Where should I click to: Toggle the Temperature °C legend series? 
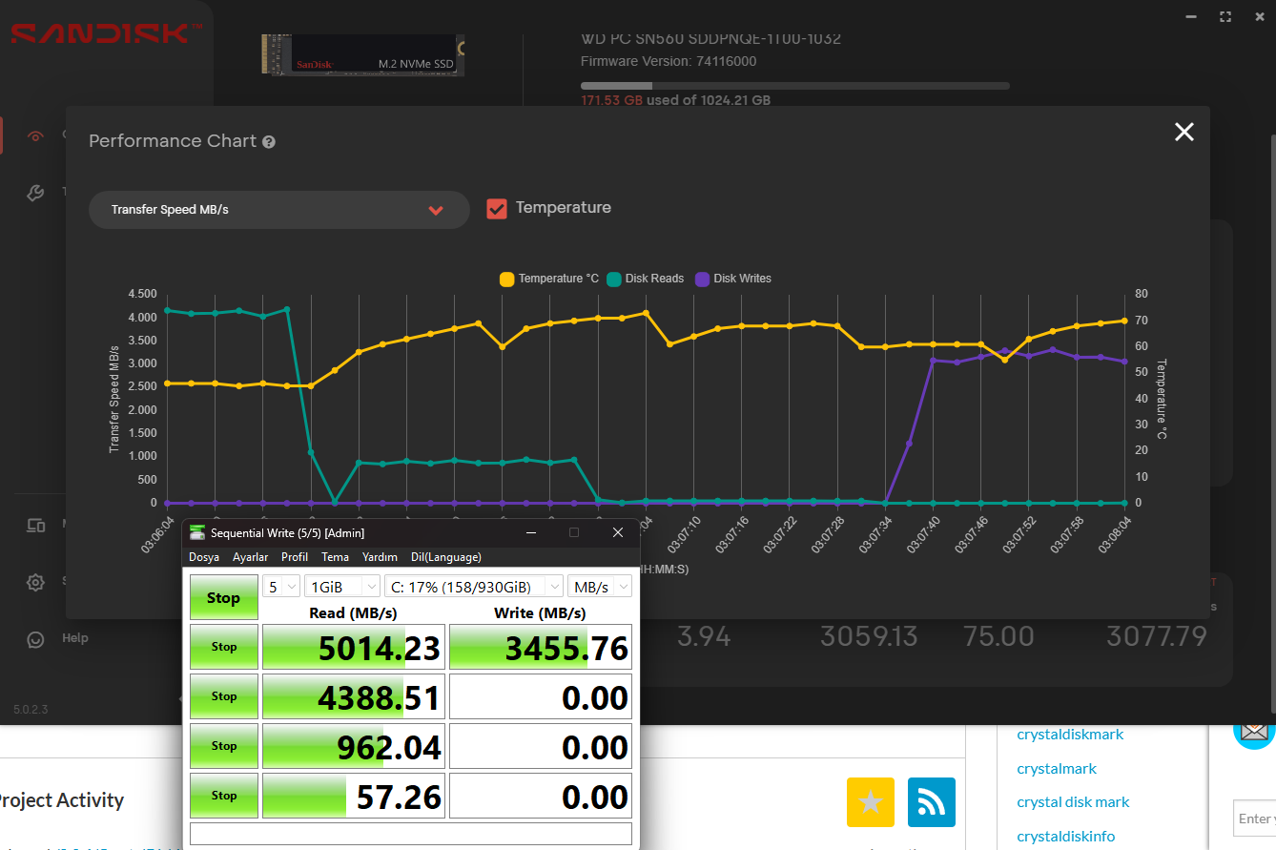(549, 279)
